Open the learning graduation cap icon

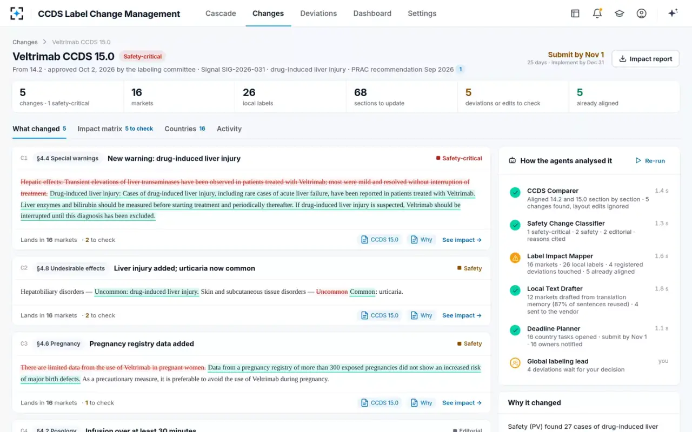click(620, 13)
